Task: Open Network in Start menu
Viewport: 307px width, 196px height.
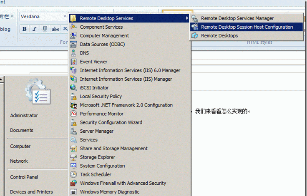Action: 19,161
